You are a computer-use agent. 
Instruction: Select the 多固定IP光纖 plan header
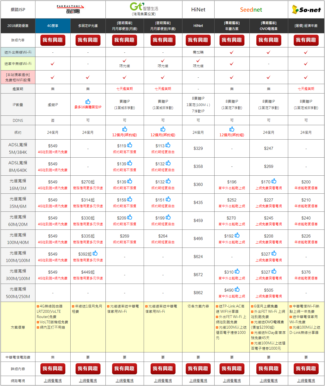[88, 26]
